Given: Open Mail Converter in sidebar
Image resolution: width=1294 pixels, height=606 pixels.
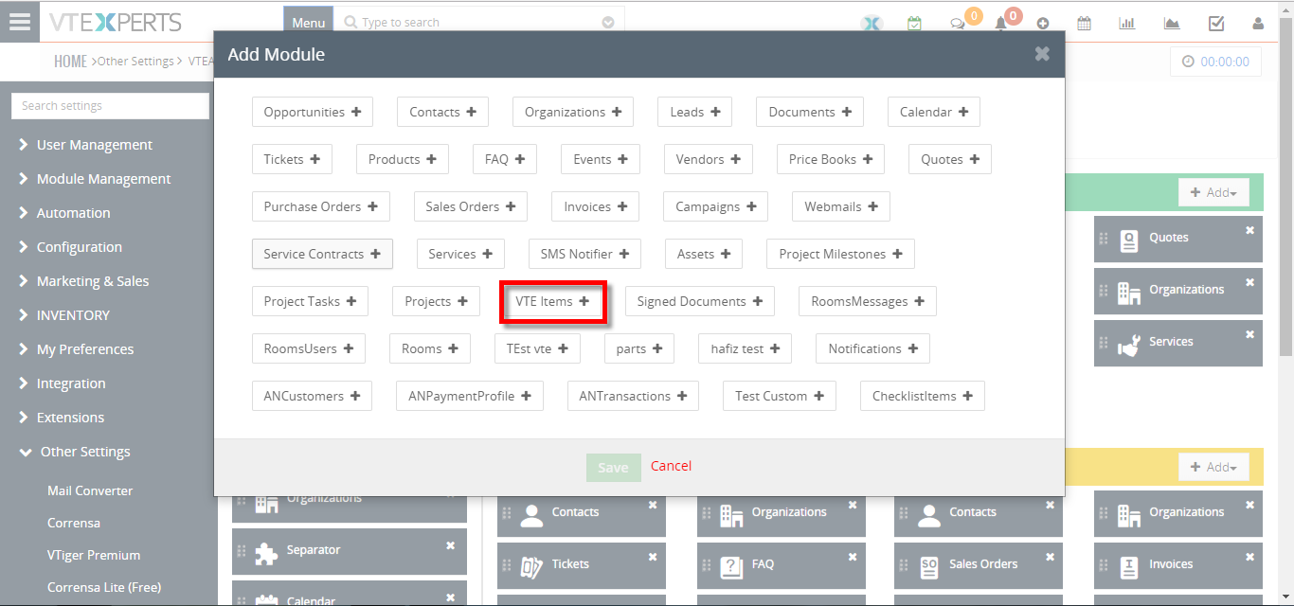Looking at the screenshot, I should pos(90,490).
